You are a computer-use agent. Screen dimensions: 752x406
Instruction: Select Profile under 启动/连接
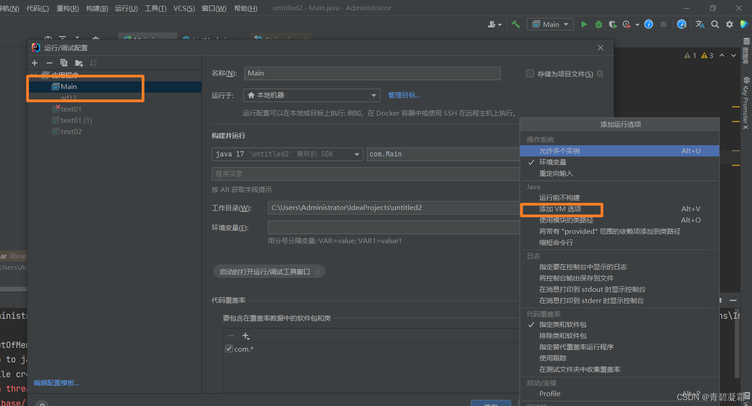pyautogui.click(x=620, y=394)
